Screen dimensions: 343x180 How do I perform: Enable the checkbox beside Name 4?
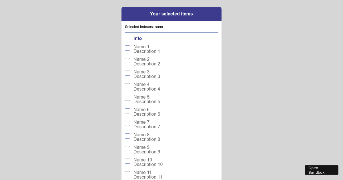pos(127,86)
